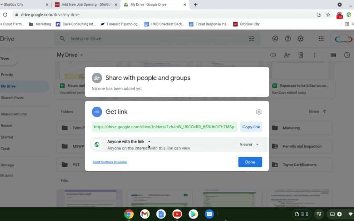Select the Taylor Certifications folder

tap(301, 165)
